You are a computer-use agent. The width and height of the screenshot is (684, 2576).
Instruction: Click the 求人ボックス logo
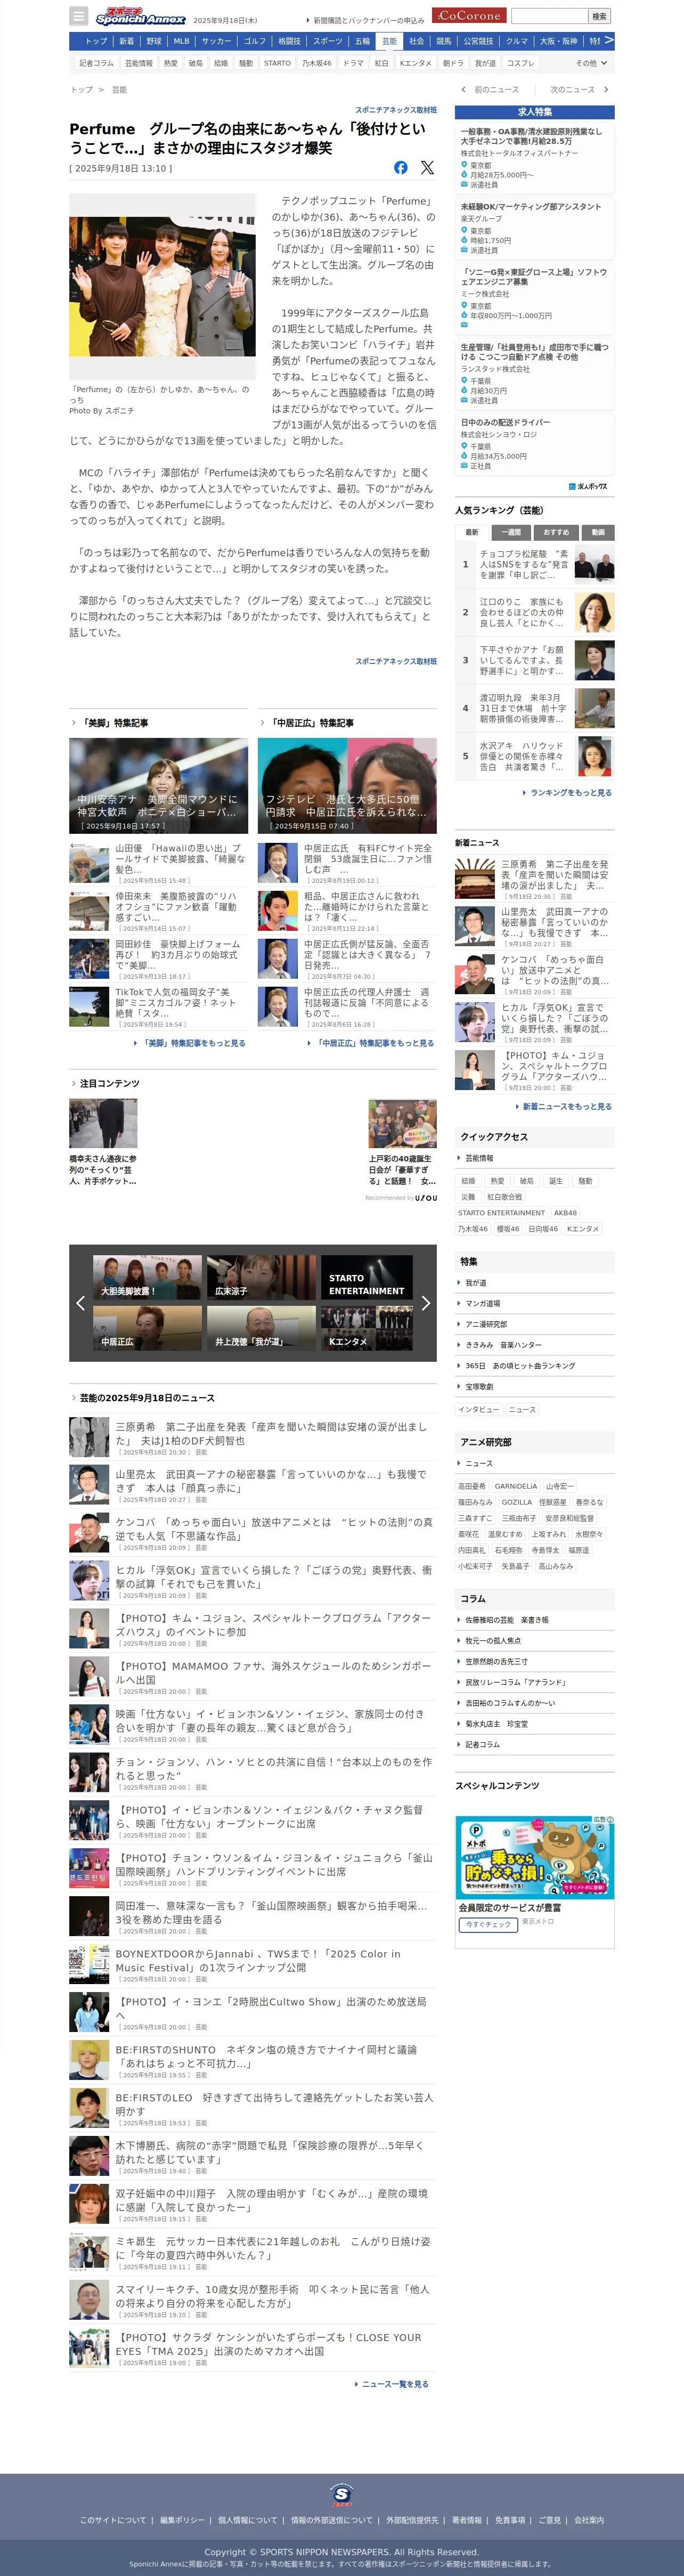point(588,487)
